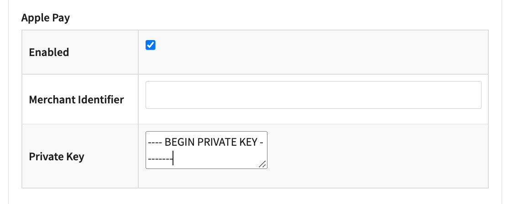The height and width of the screenshot is (204, 513).
Task: Click the word KEY inside the textarea
Action: point(247,143)
